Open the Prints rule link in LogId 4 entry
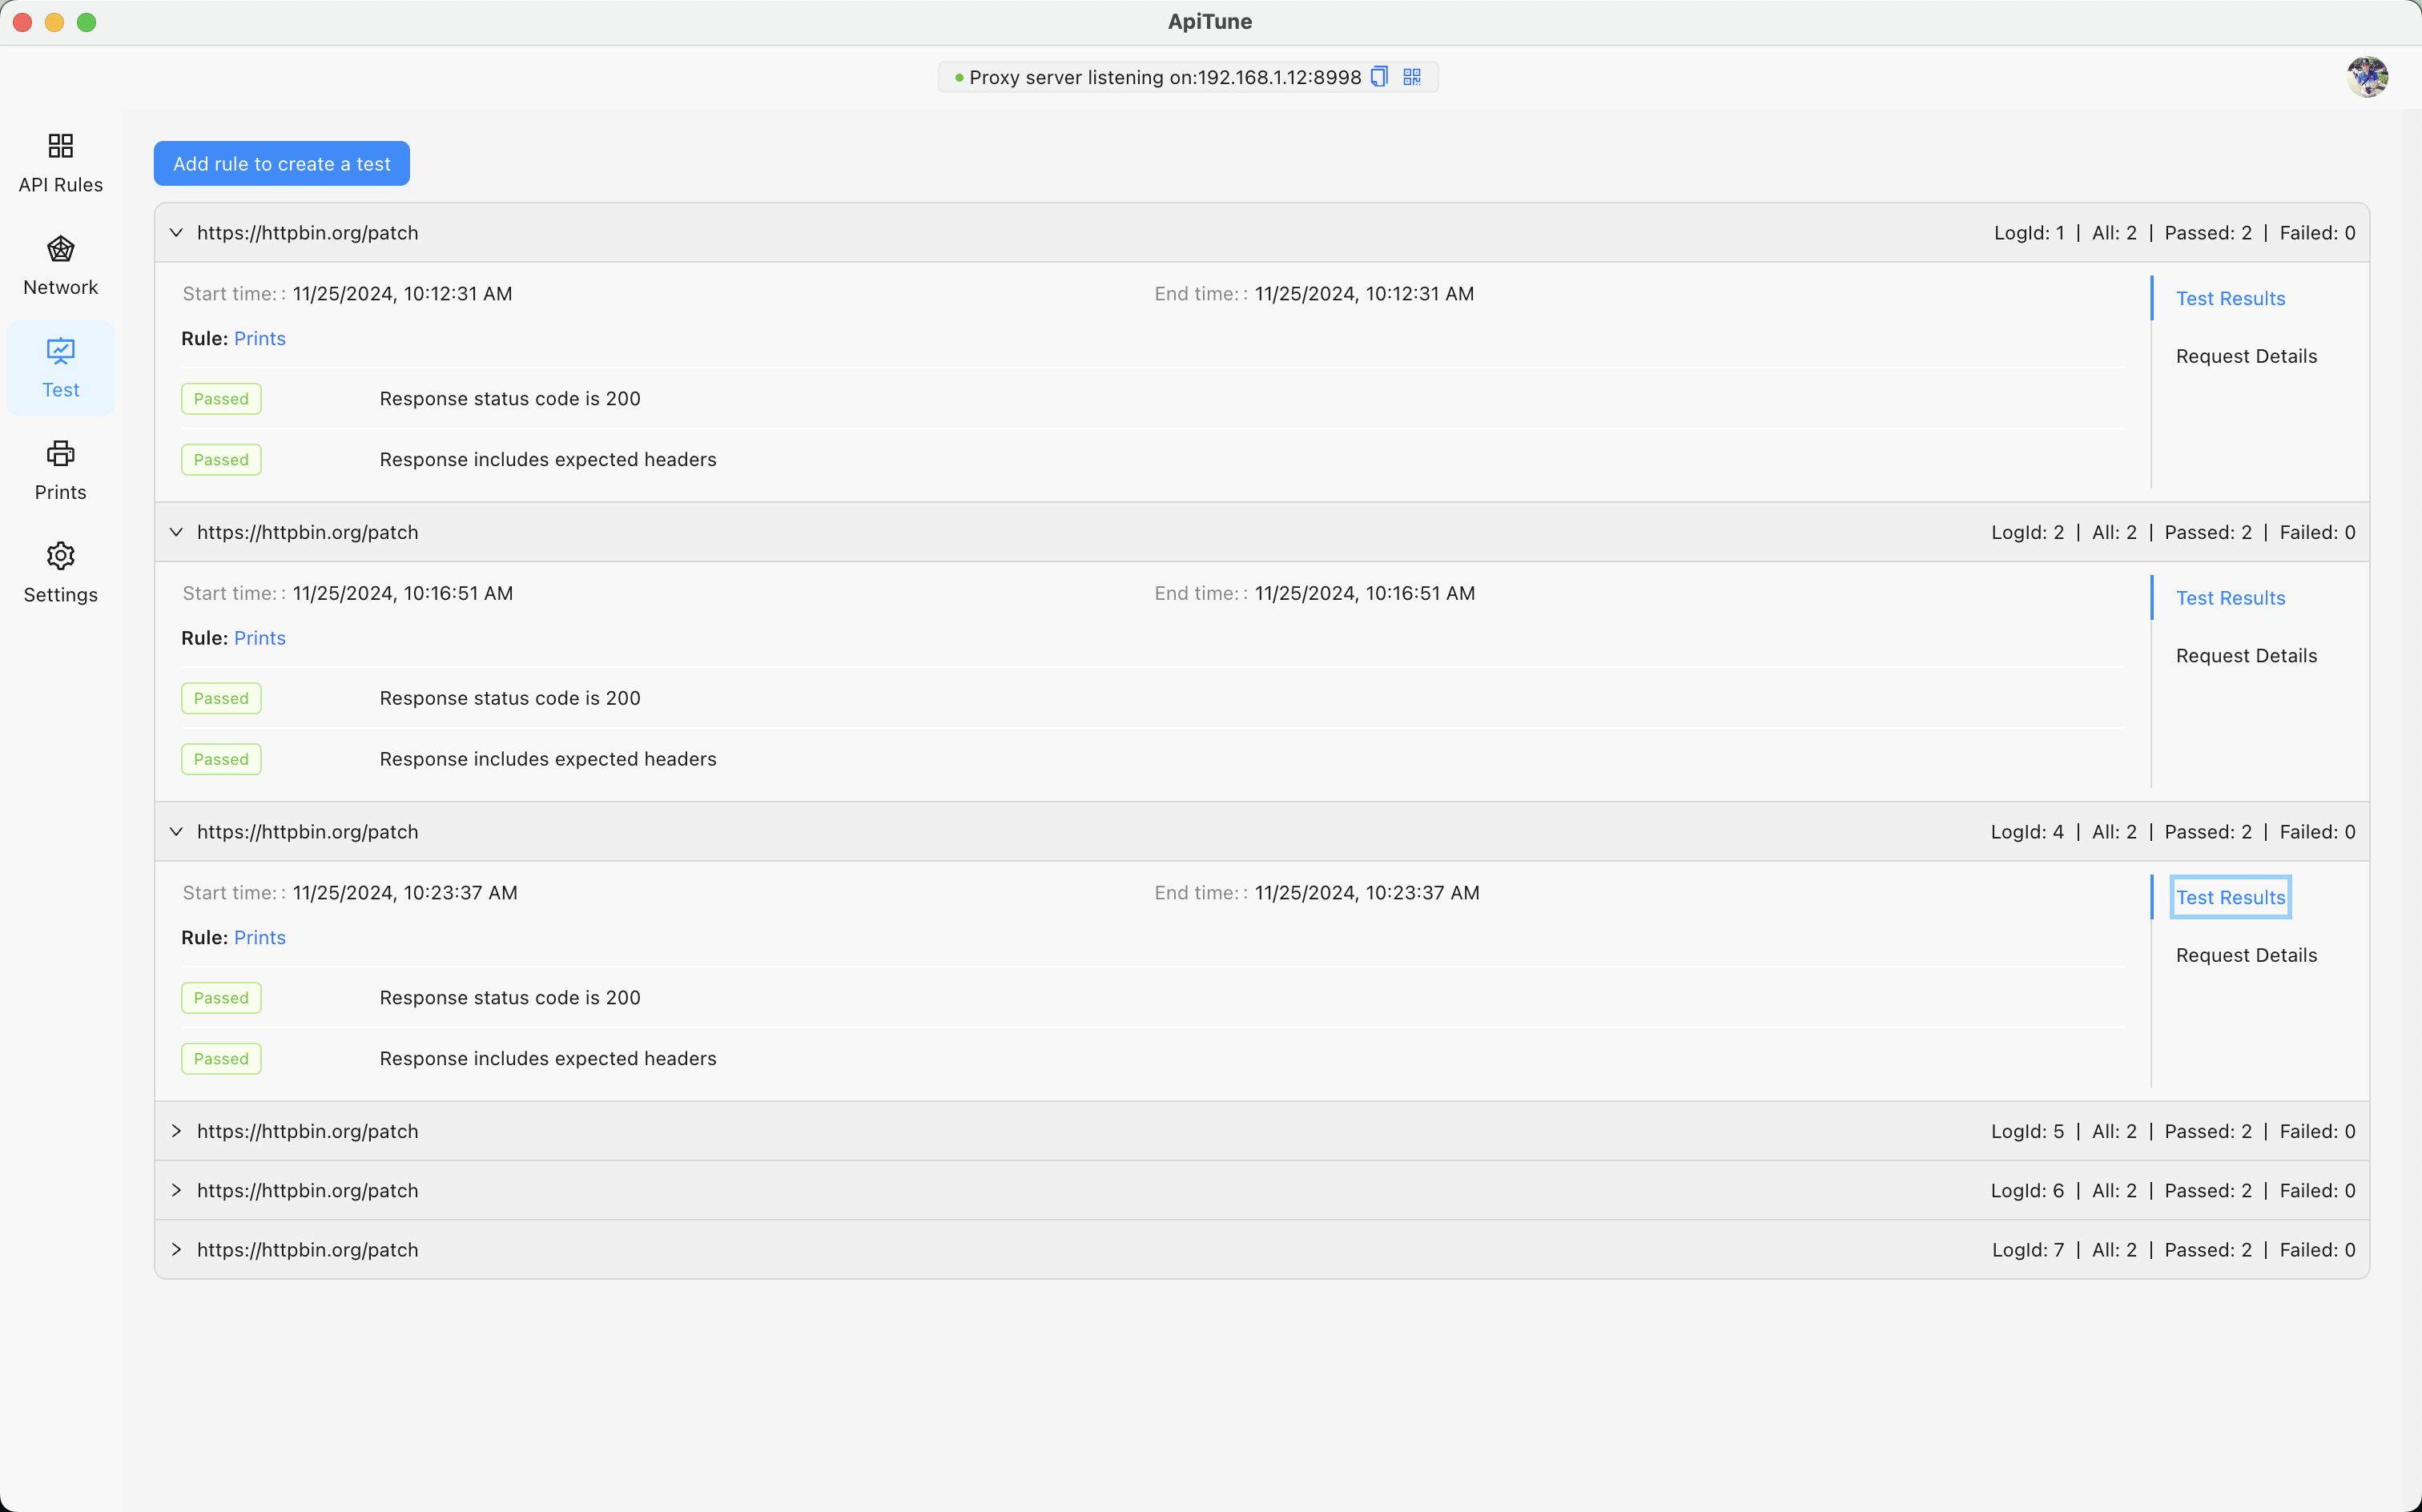Screen dimensions: 2422x1512 pyautogui.click(x=259, y=937)
